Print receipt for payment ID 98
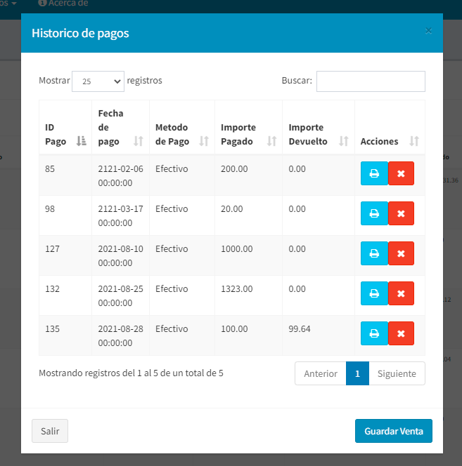Viewport: 462px width, 466px height. tap(374, 213)
